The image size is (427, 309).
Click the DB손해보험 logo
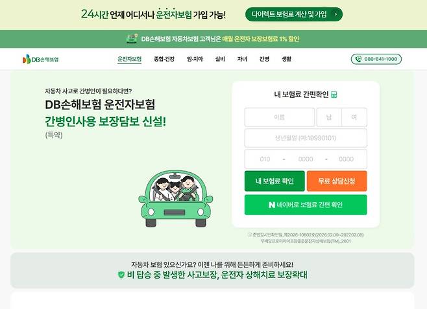[x=41, y=59]
